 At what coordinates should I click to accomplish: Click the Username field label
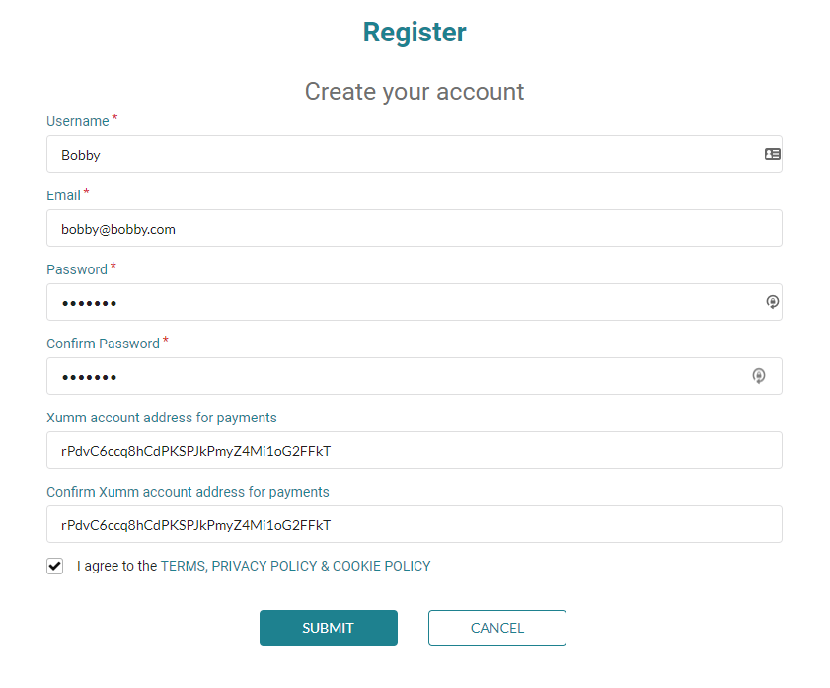(78, 121)
